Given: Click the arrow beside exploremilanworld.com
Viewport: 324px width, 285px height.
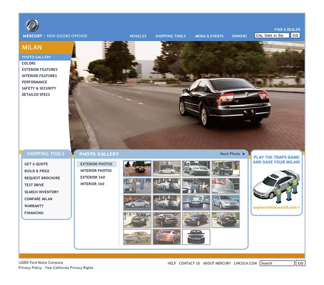Looking at the screenshot, I should 299,207.
